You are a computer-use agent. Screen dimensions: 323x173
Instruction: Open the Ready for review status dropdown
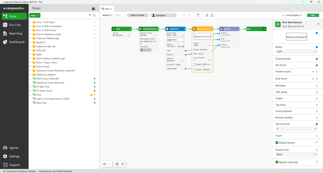tap(137, 15)
